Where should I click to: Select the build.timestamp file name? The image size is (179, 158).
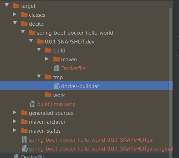[x=56, y=104]
